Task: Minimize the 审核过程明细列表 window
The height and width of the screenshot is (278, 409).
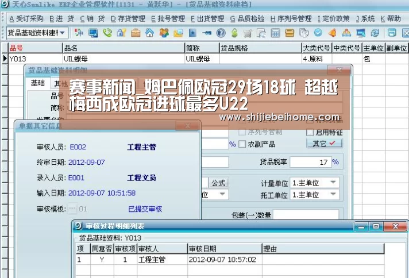Action: 361,226
